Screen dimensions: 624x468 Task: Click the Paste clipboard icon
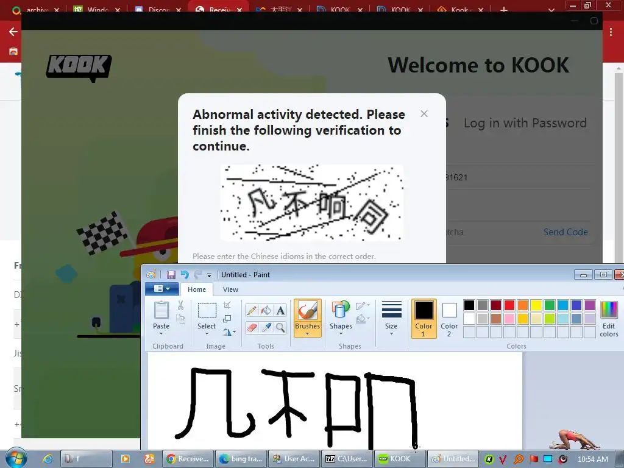[161, 310]
